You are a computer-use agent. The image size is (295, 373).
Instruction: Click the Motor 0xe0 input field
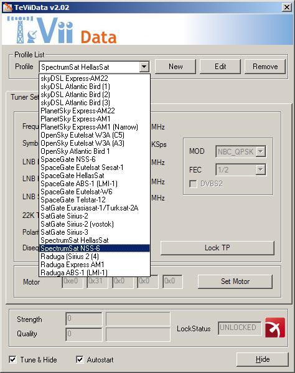(x=72, y=281)
